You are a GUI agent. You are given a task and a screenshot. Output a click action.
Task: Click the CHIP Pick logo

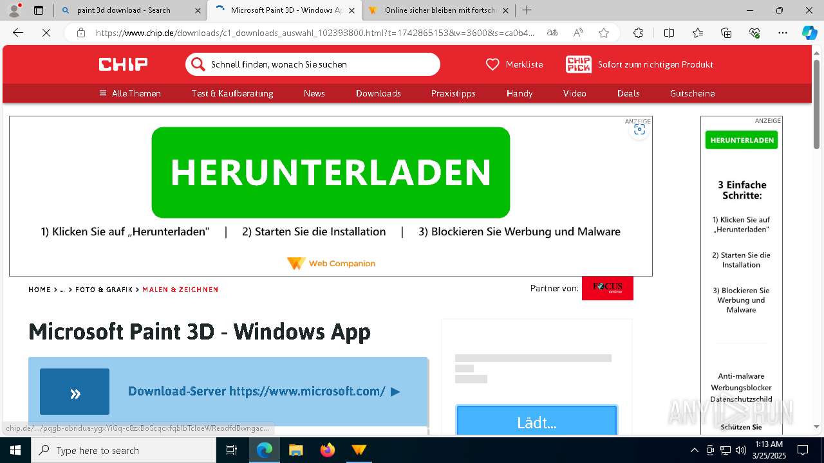pyautogui.click(x=578, y=64)
